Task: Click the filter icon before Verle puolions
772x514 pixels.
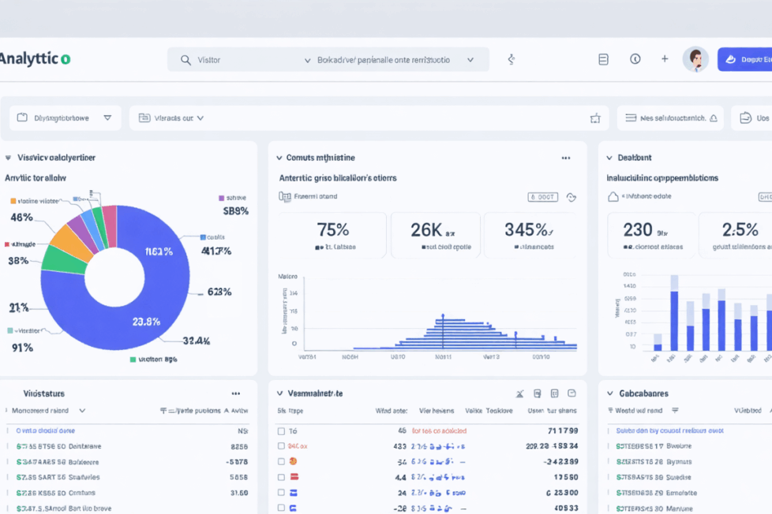Action: click(163, 411)
